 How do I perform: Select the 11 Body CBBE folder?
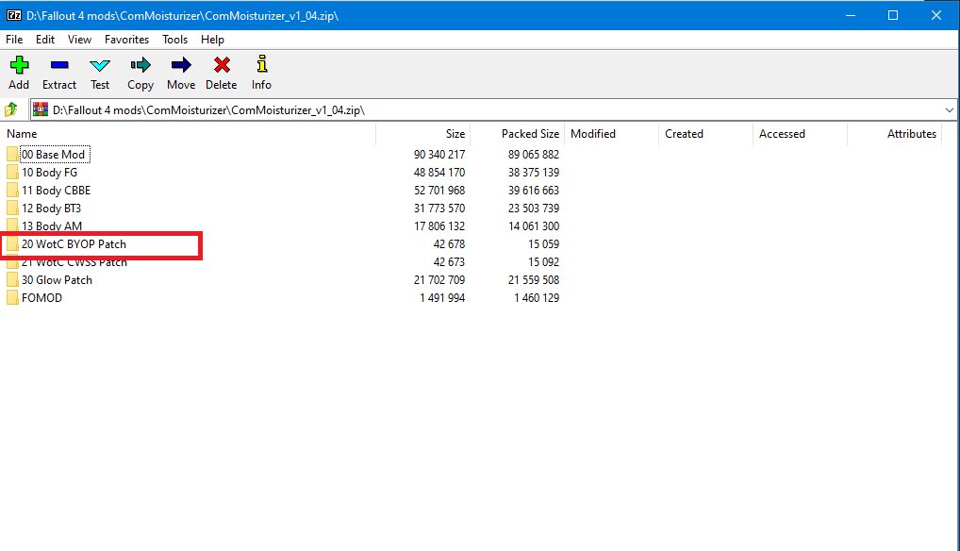pyautogui.click(x=56, y=191)
